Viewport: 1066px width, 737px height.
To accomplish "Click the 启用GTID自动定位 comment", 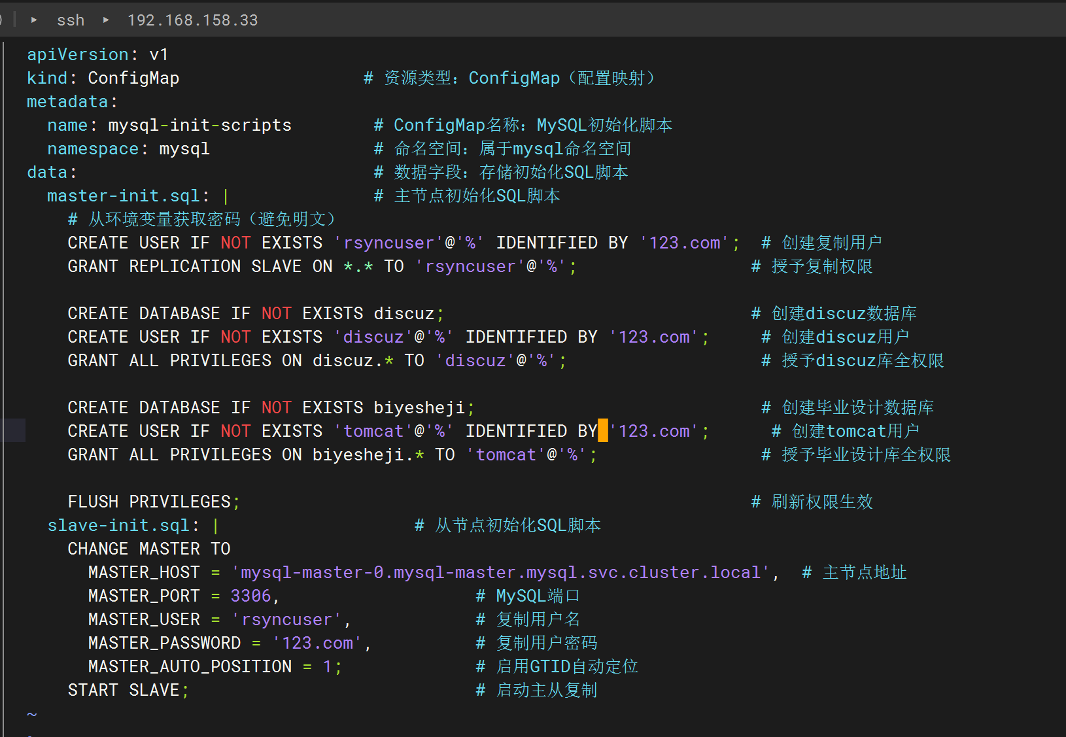I will pos(557,666).
